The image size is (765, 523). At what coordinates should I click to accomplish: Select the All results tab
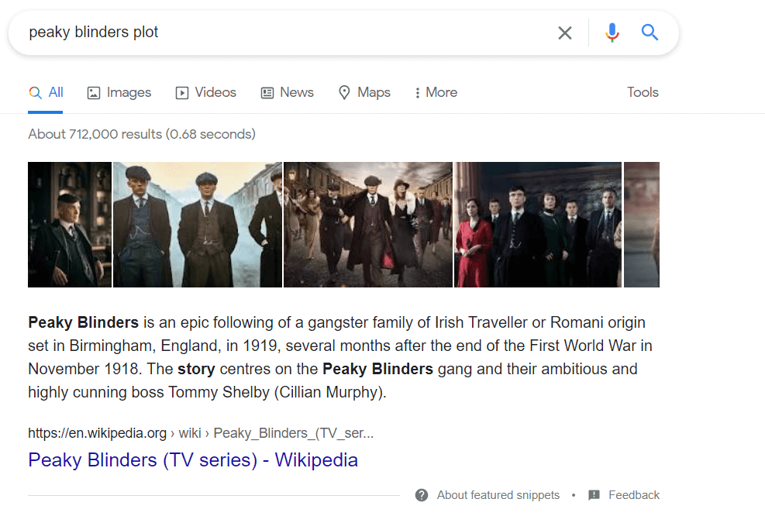46,92
